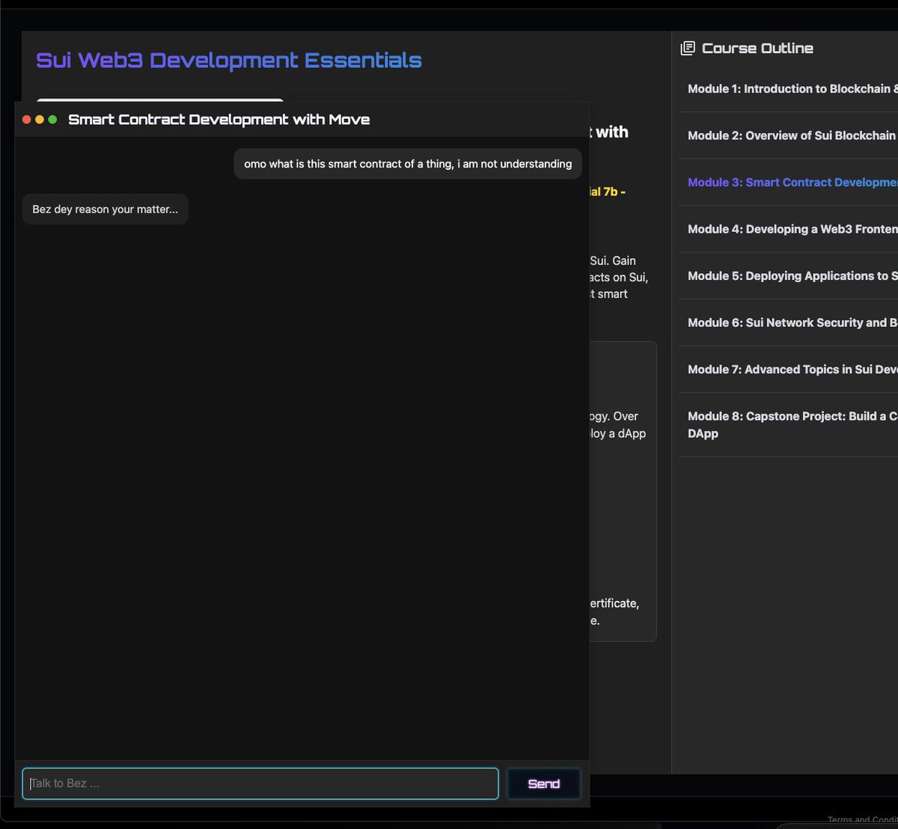This screenshot has height=829, width=898.
Task: Click the user message about smart contract
Action: 408,164
